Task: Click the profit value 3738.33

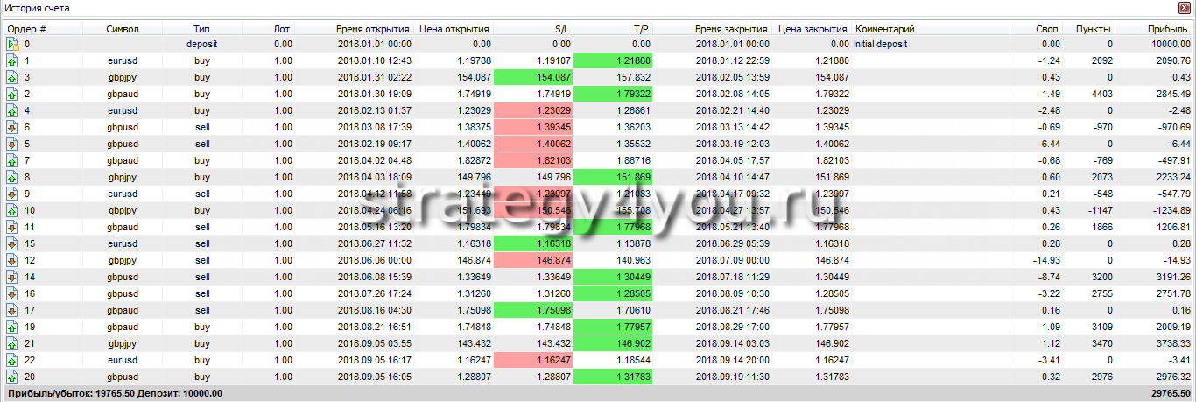Action: click(1168, 343)
